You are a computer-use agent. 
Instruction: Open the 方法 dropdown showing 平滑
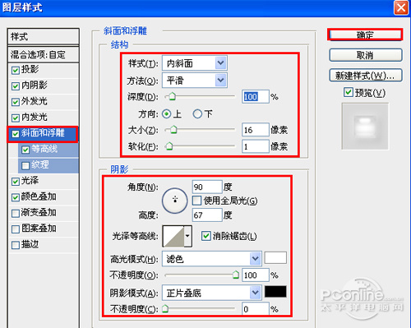click(x=194, y=81)
